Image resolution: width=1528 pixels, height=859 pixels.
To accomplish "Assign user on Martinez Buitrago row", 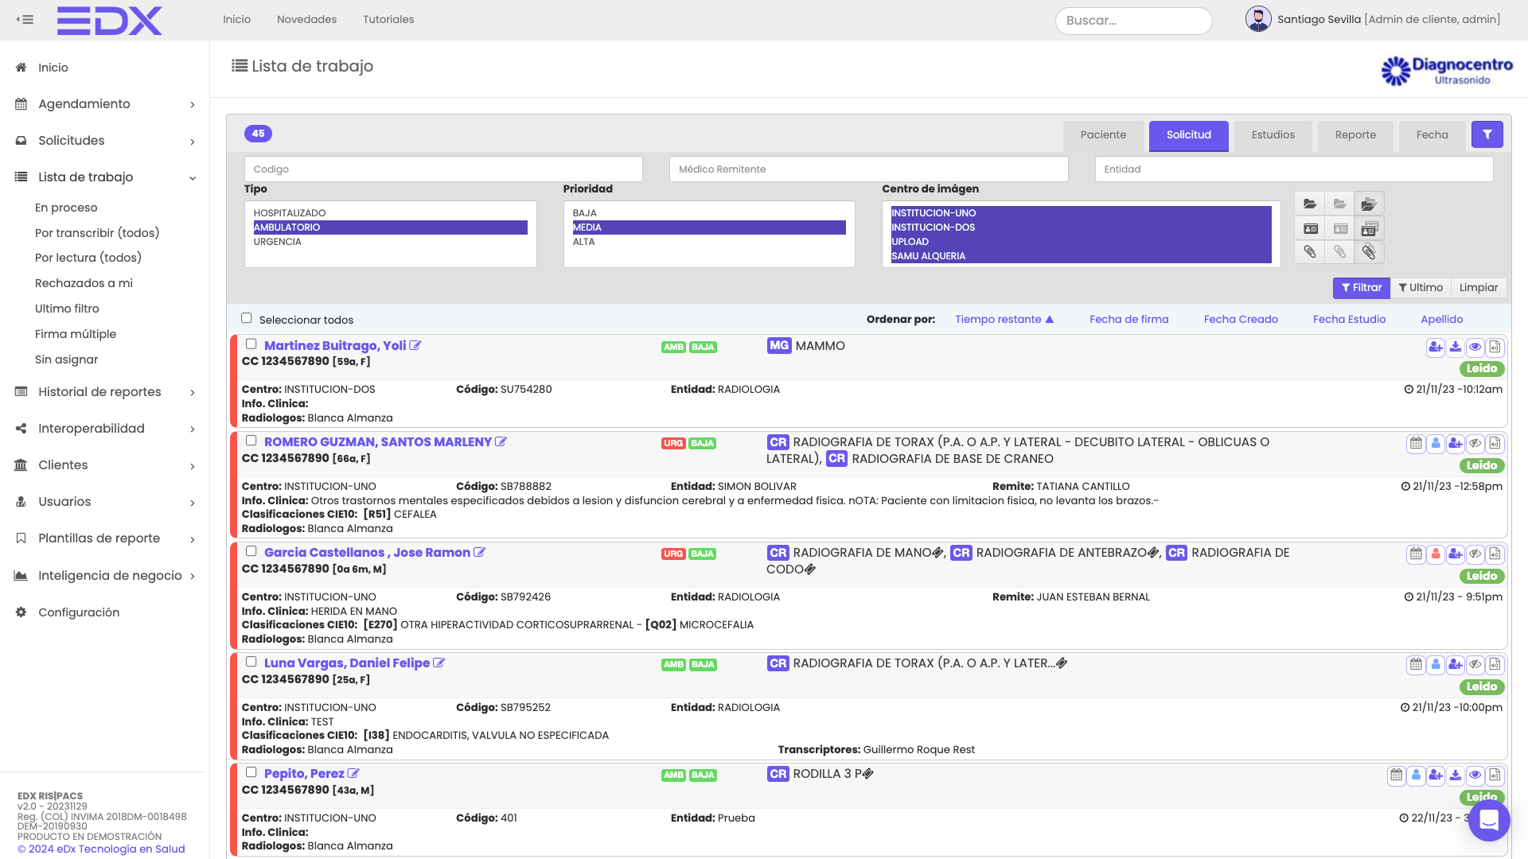I will pos(1436,347).
